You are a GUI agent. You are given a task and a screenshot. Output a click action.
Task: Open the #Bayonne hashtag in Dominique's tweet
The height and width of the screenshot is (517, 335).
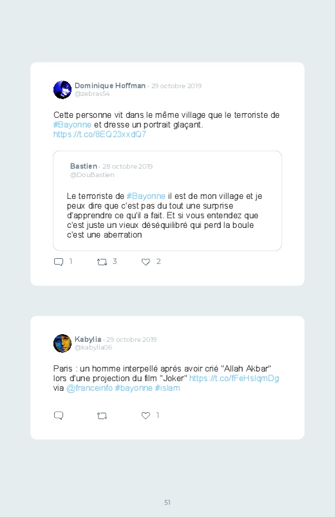click(72, 125)
